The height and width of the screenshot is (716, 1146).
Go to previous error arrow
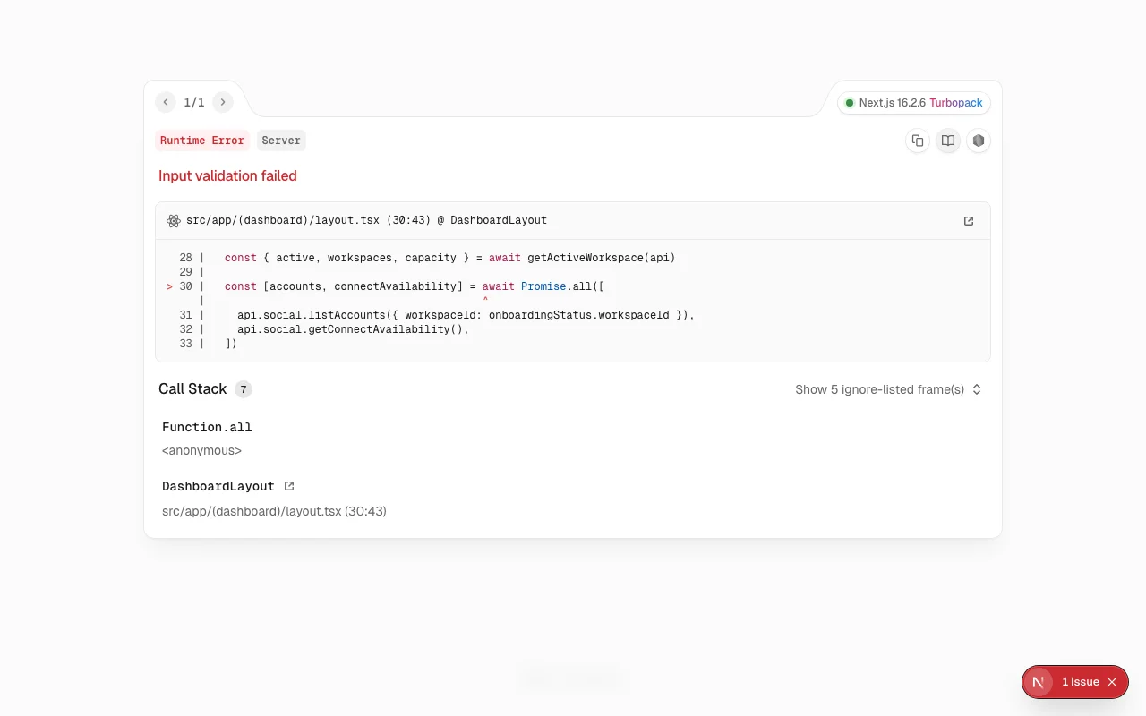[x=166, y=102]
